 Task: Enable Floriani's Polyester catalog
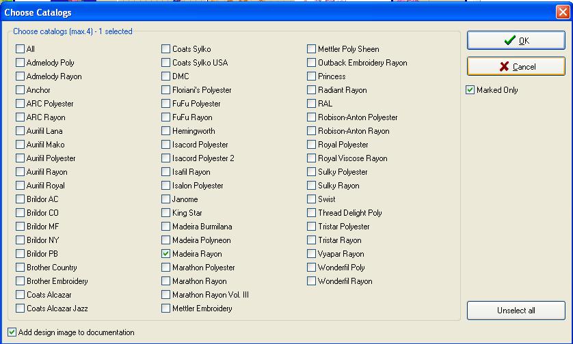click(x=165, y=89)
